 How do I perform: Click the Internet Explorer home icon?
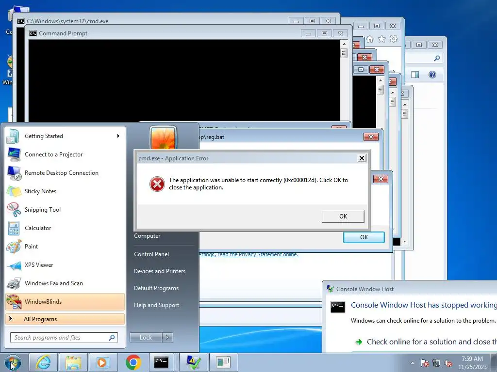click(x=369, y=39)
